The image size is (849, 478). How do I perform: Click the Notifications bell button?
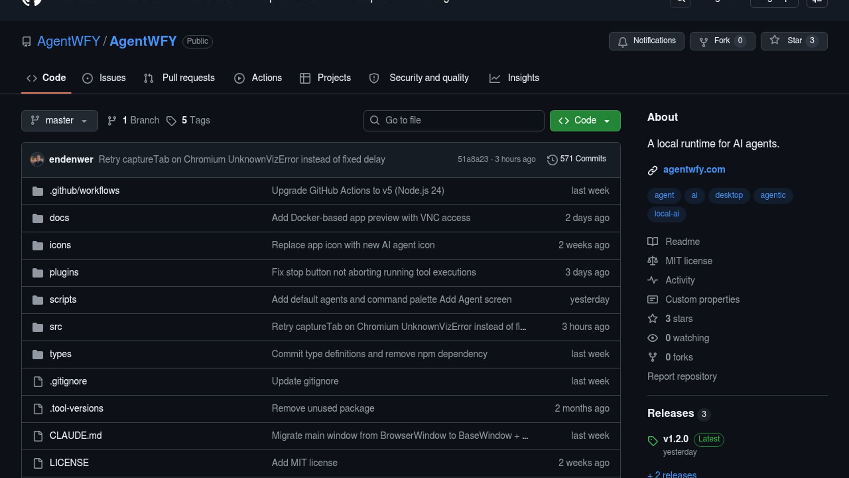tap(646, 41)
